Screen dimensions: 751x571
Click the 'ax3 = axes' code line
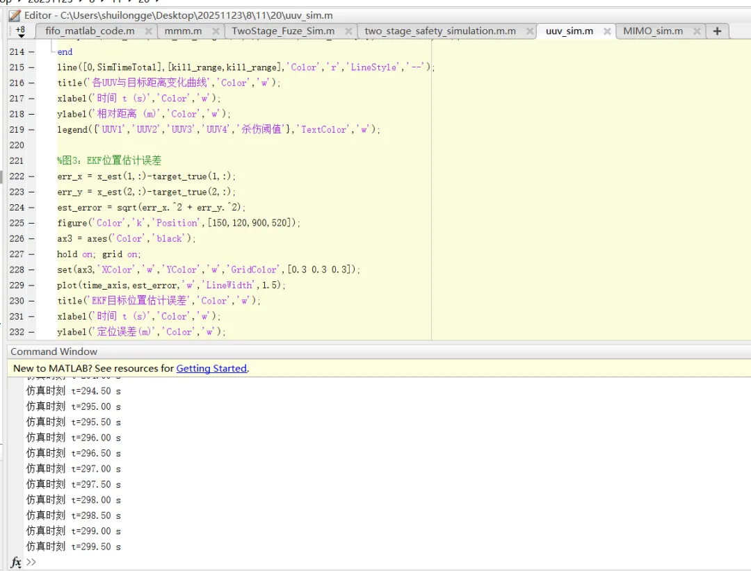pos(127,238)
